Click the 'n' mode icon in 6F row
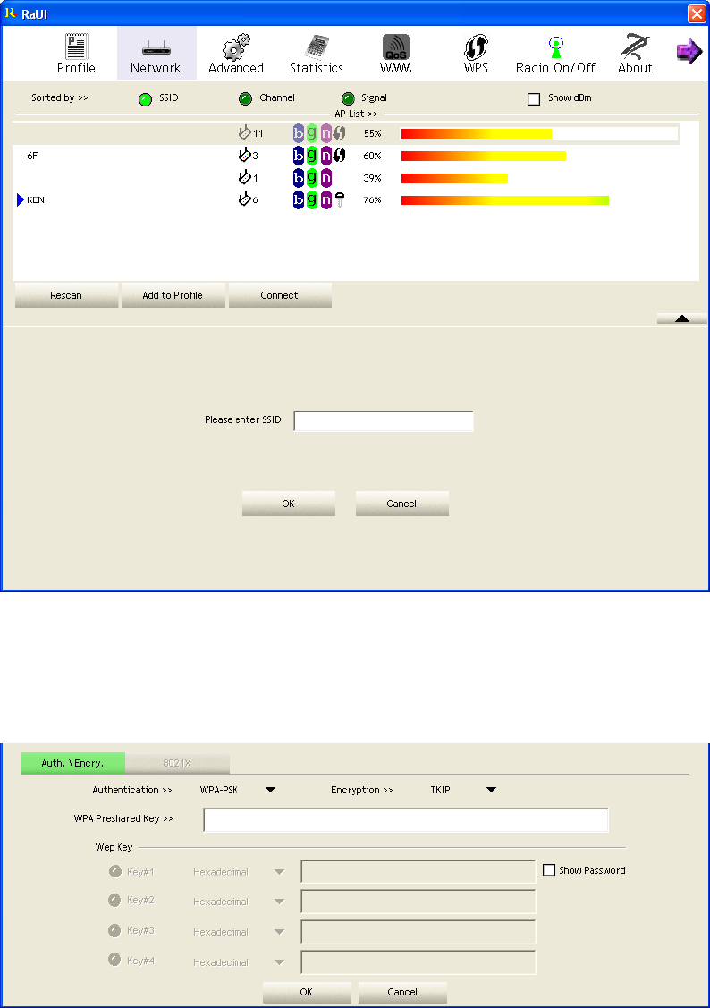 pos(325,156)
